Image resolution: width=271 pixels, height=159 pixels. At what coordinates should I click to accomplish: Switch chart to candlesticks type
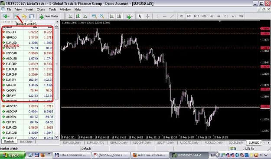[78, 16]
